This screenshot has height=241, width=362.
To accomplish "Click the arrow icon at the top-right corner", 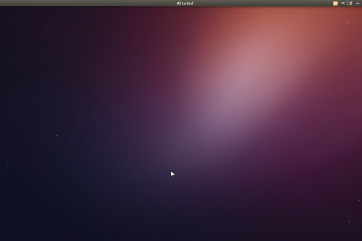I will pyautogui.click(x=358, y=3).
